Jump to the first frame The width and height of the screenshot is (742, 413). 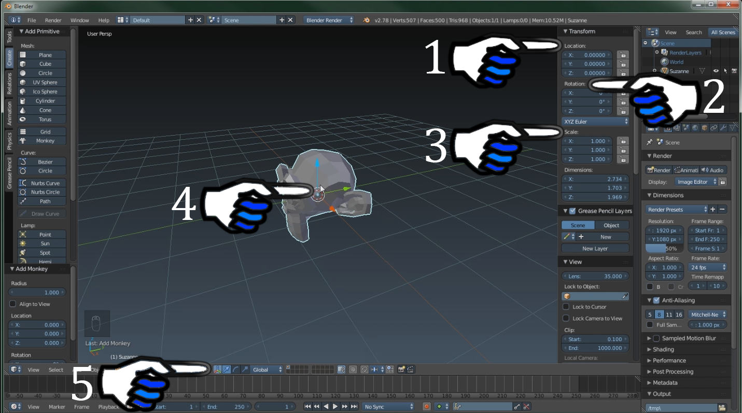coord(308,407)
